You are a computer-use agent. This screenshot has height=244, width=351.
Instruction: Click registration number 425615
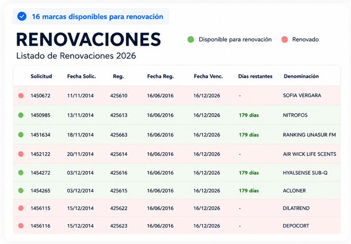pos(119,191)
